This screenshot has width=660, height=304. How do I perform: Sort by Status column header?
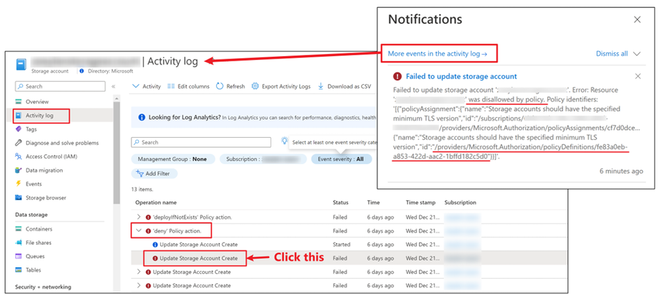click(x=340, y=202)
